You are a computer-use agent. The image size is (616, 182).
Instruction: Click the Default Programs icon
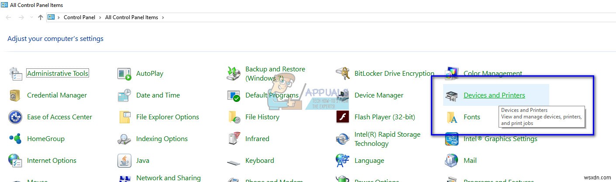(x=234, y=95)
